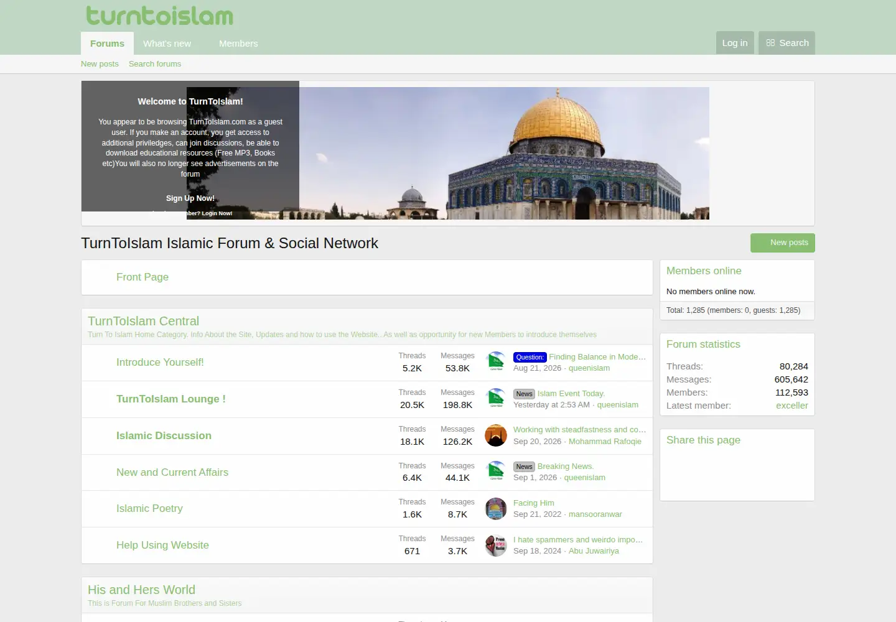Open the avatar in the TurnToIslam Lounge row

[496, 399]
